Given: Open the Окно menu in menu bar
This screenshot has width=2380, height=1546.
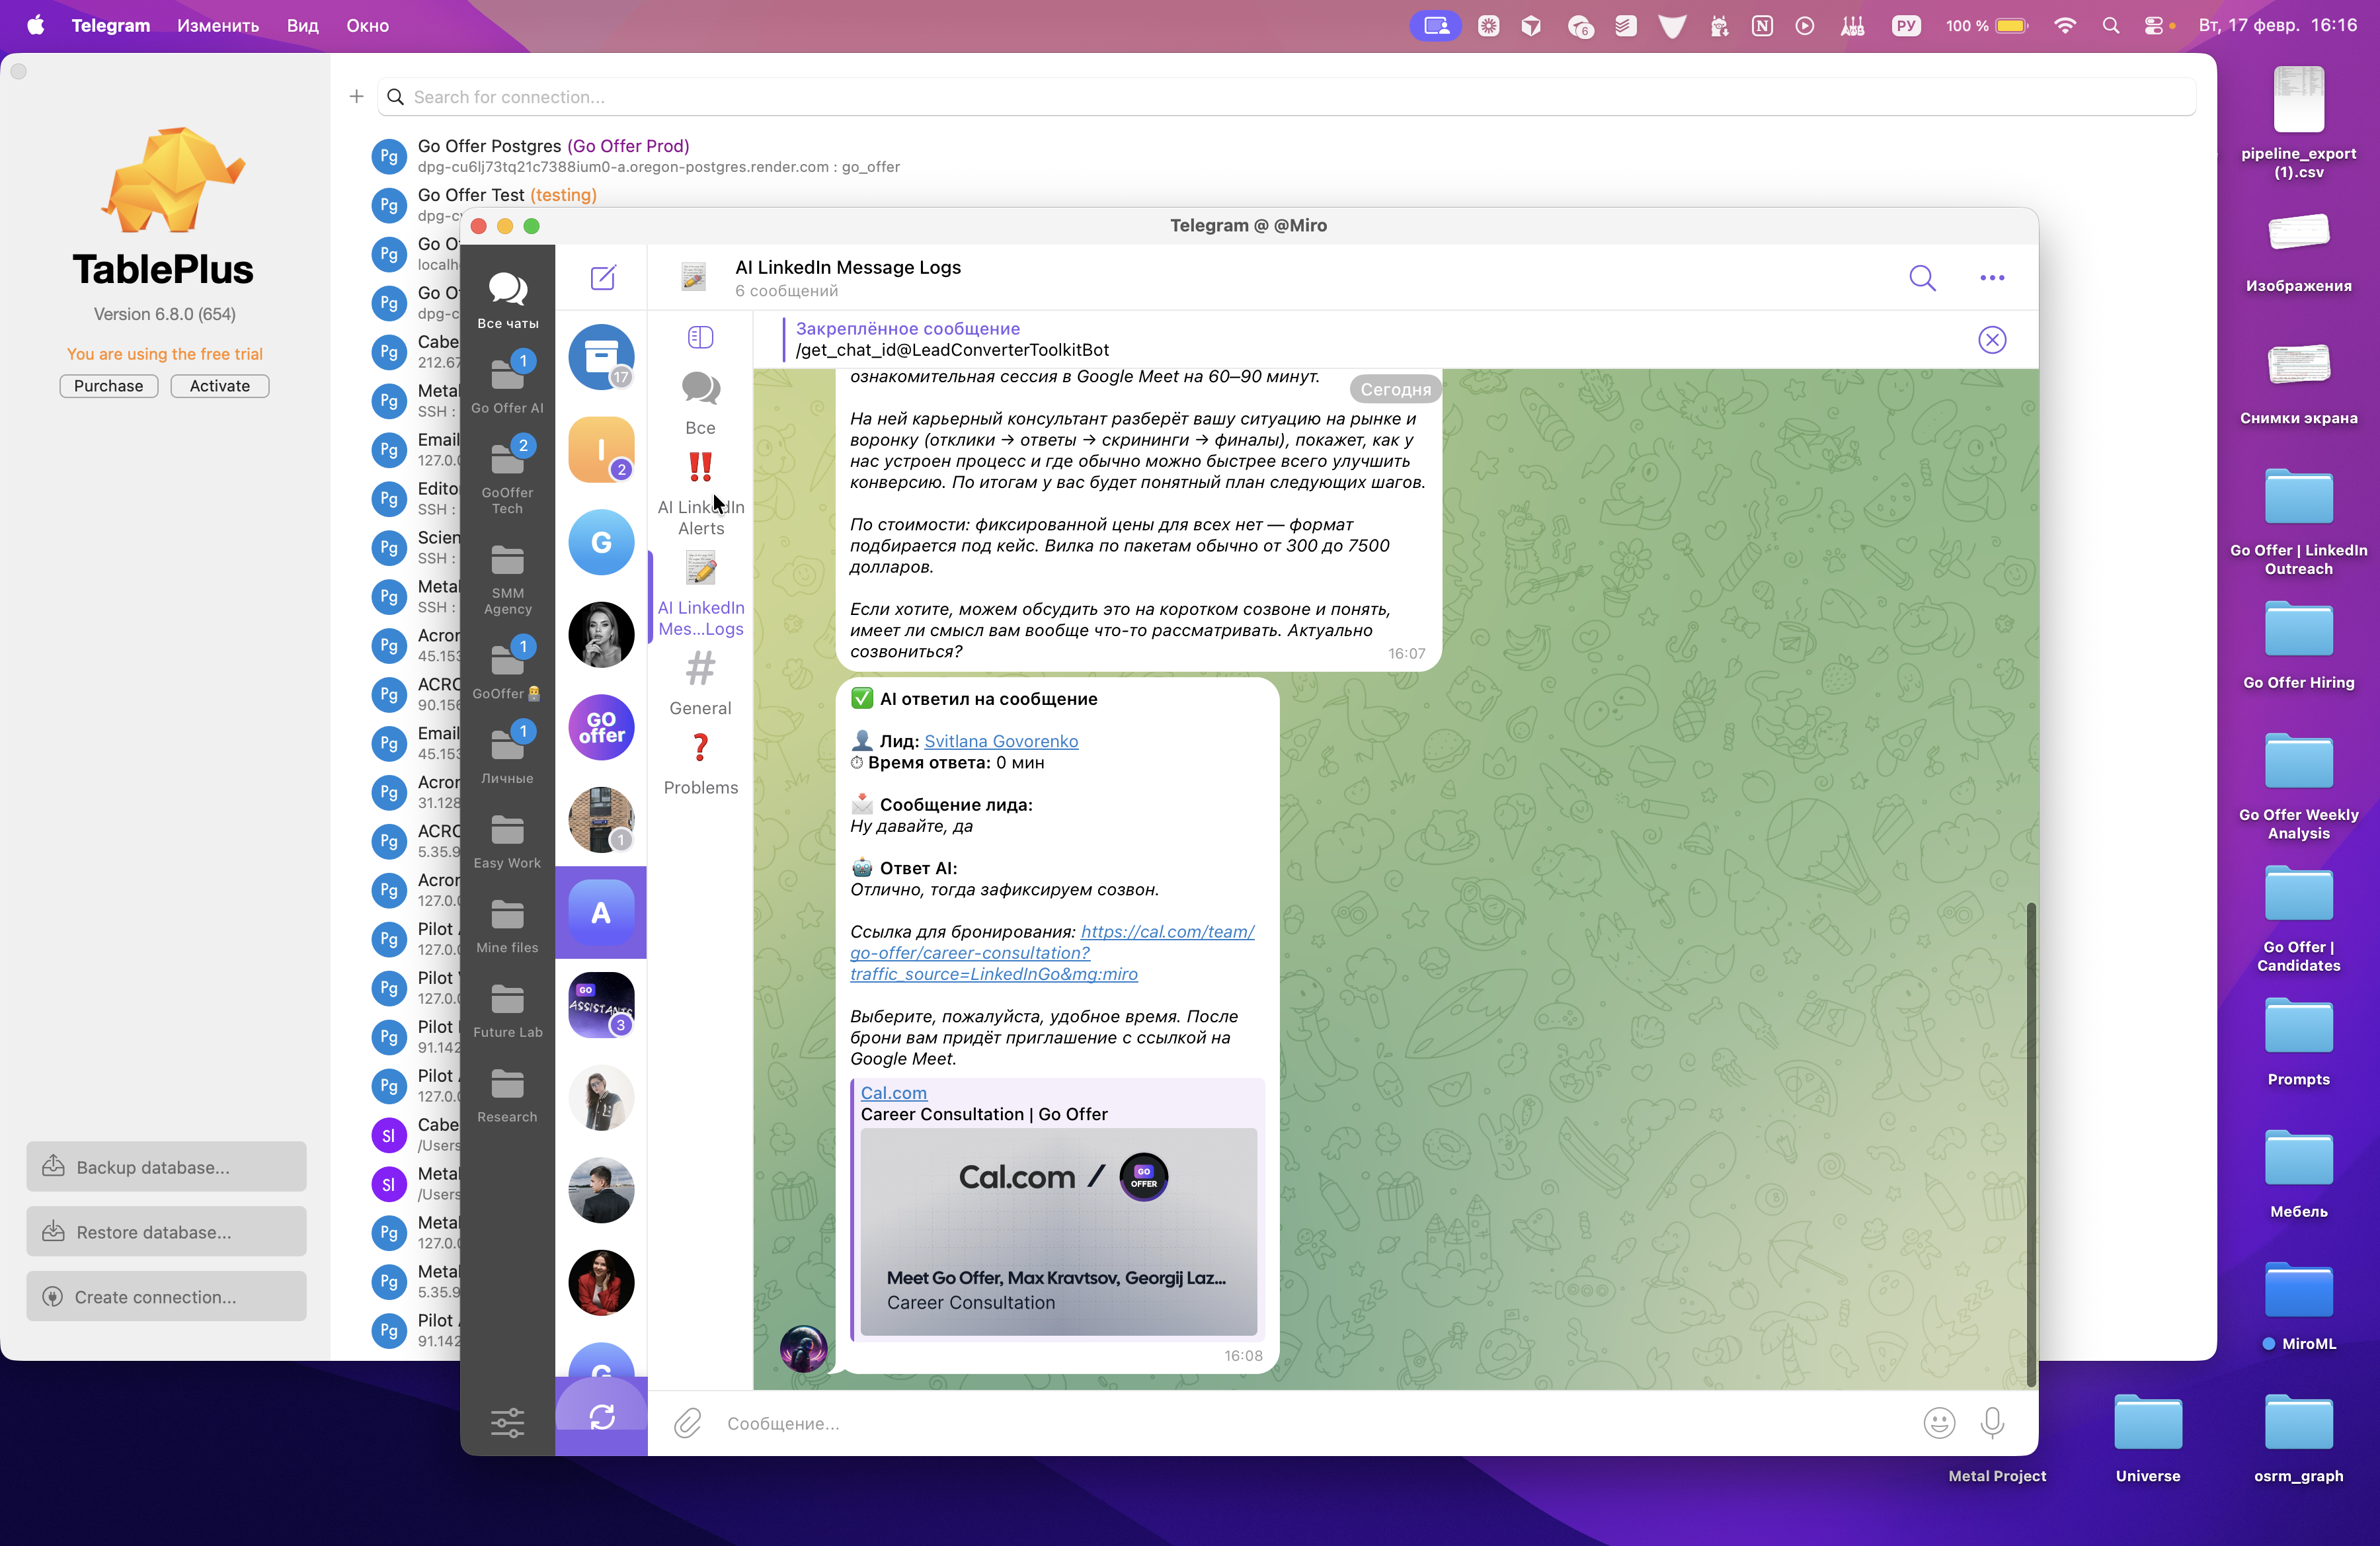Looking at the screenshot, I should [x=367, y=26].
